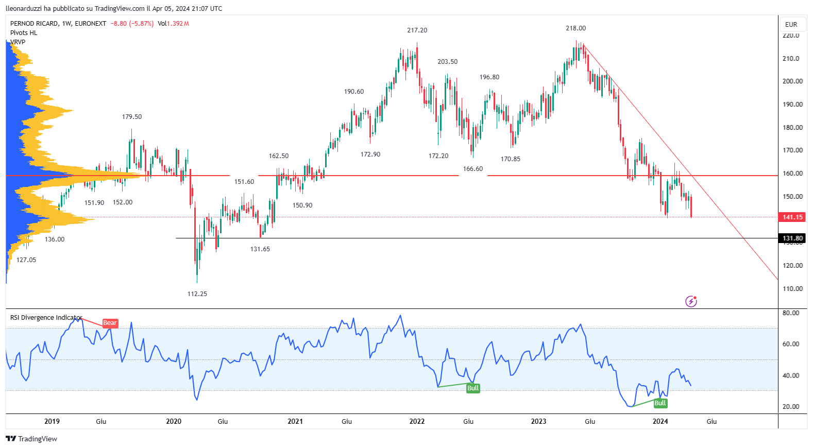Click the 2024 time axis label
The width and height of the screenshot is (813, 448).
660,422
